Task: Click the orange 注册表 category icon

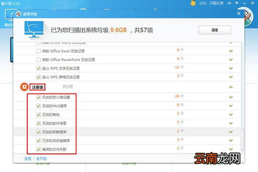Action: (24, 87)
